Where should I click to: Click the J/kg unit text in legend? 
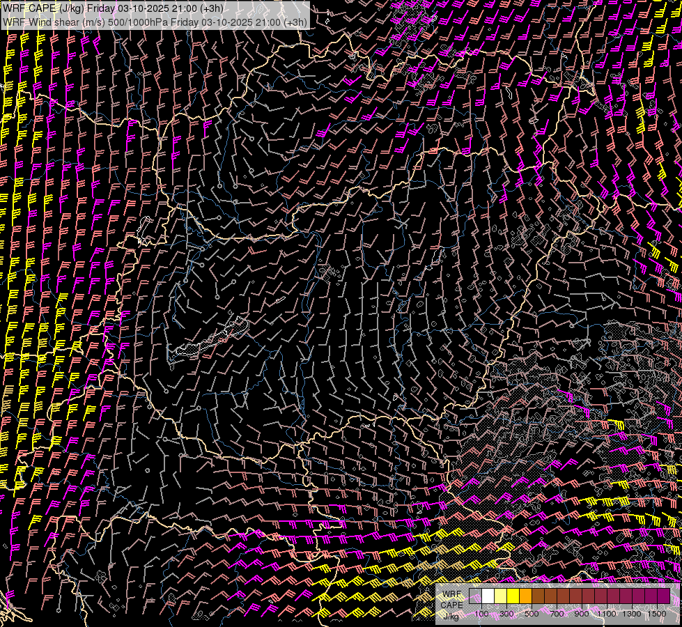point(451,616)
